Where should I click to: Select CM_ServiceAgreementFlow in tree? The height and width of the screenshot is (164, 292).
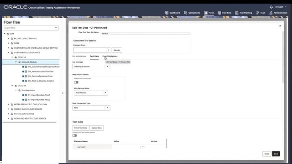40,76
